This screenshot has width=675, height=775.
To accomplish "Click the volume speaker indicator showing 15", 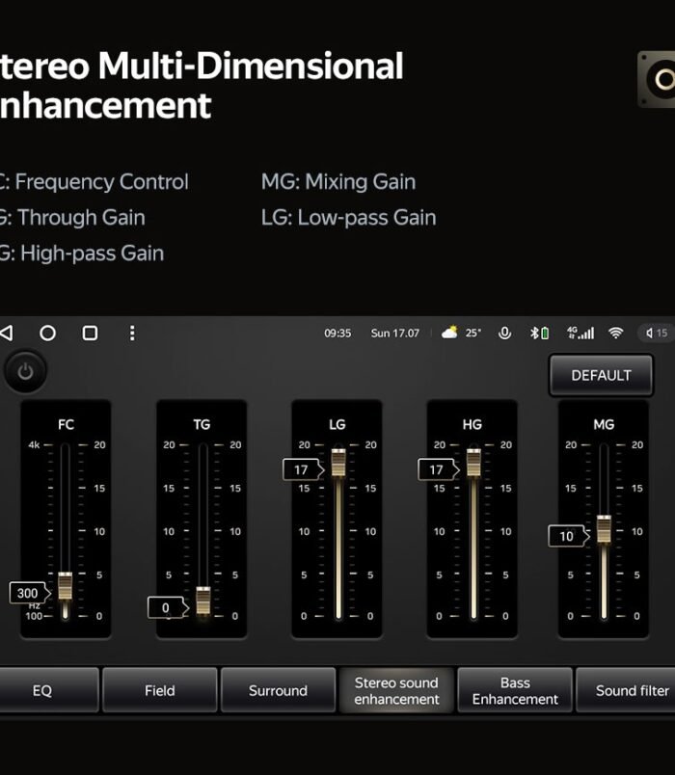I will [656, 334].
